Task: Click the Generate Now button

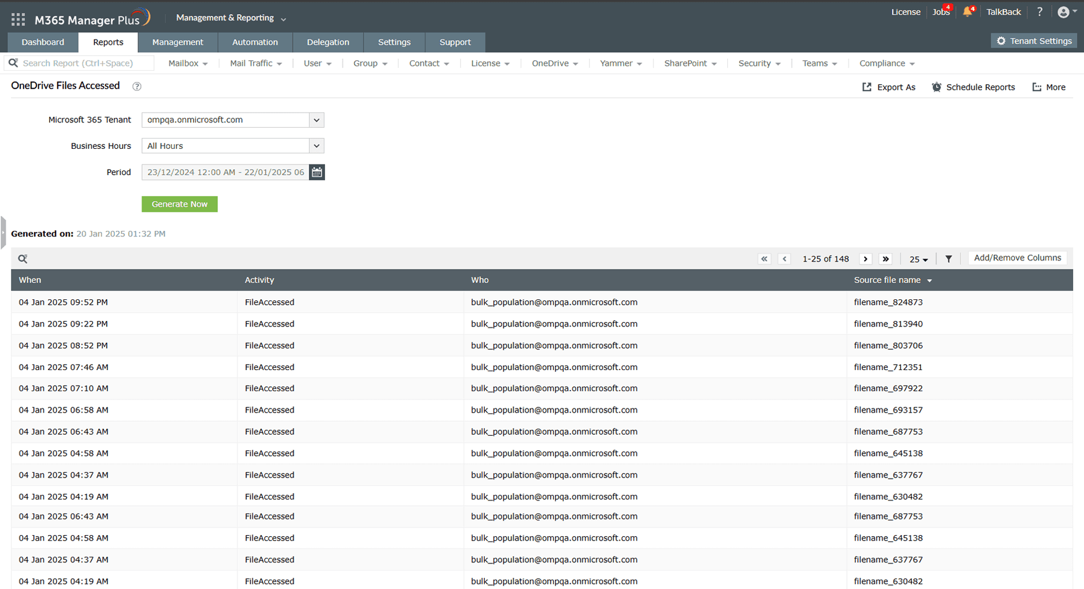Action: [x=179, y=204]
